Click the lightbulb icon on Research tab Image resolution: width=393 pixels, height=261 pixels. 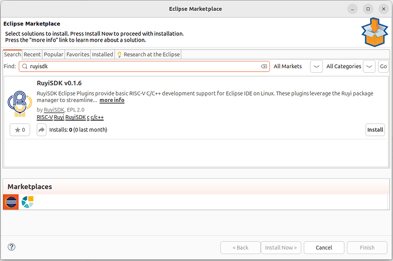point(119,55)
